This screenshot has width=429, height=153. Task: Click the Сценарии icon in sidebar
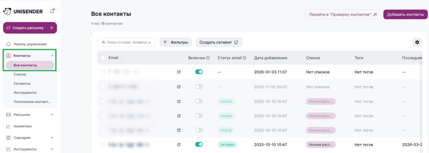pyautogui.click(x=8, y=138)
